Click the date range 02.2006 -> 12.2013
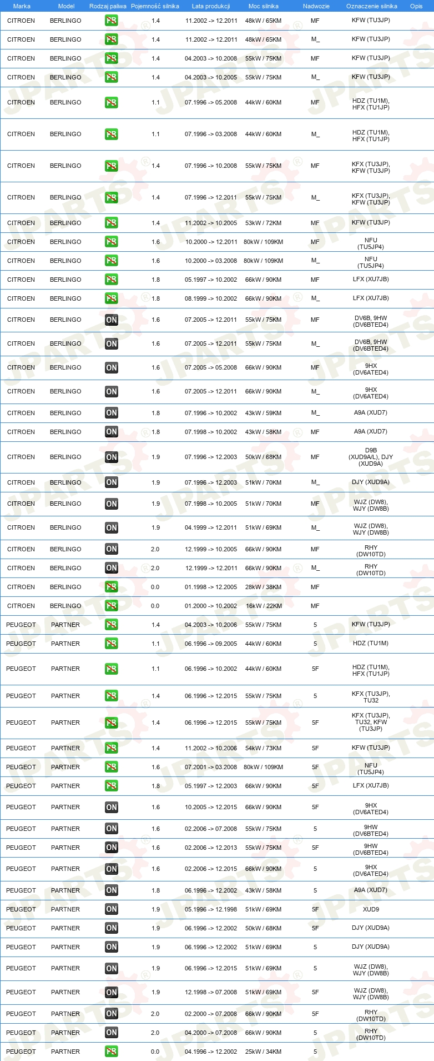The height and width of the screenshot is (1061, 434). 211,848
